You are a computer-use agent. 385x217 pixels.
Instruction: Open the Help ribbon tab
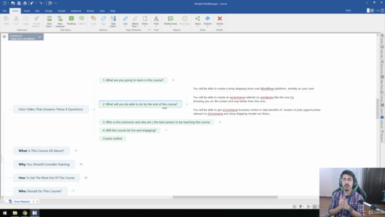point(112,11)
